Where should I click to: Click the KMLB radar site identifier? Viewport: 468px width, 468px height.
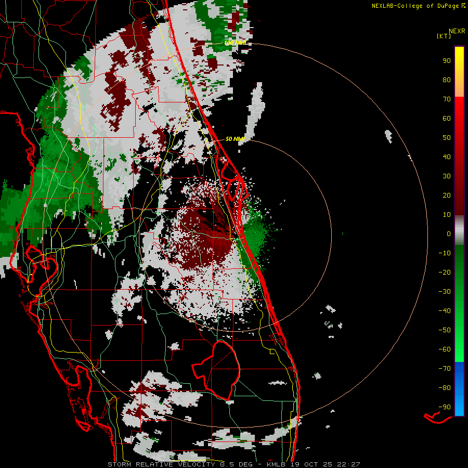276,464
